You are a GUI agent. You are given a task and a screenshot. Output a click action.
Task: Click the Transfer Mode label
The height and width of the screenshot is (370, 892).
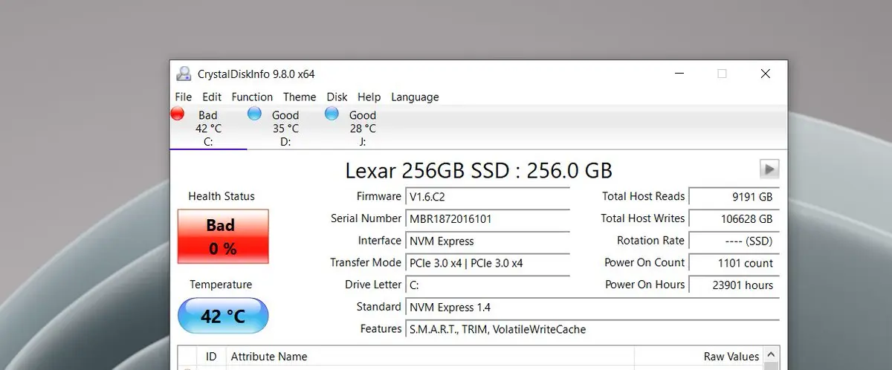click(366, 263)
